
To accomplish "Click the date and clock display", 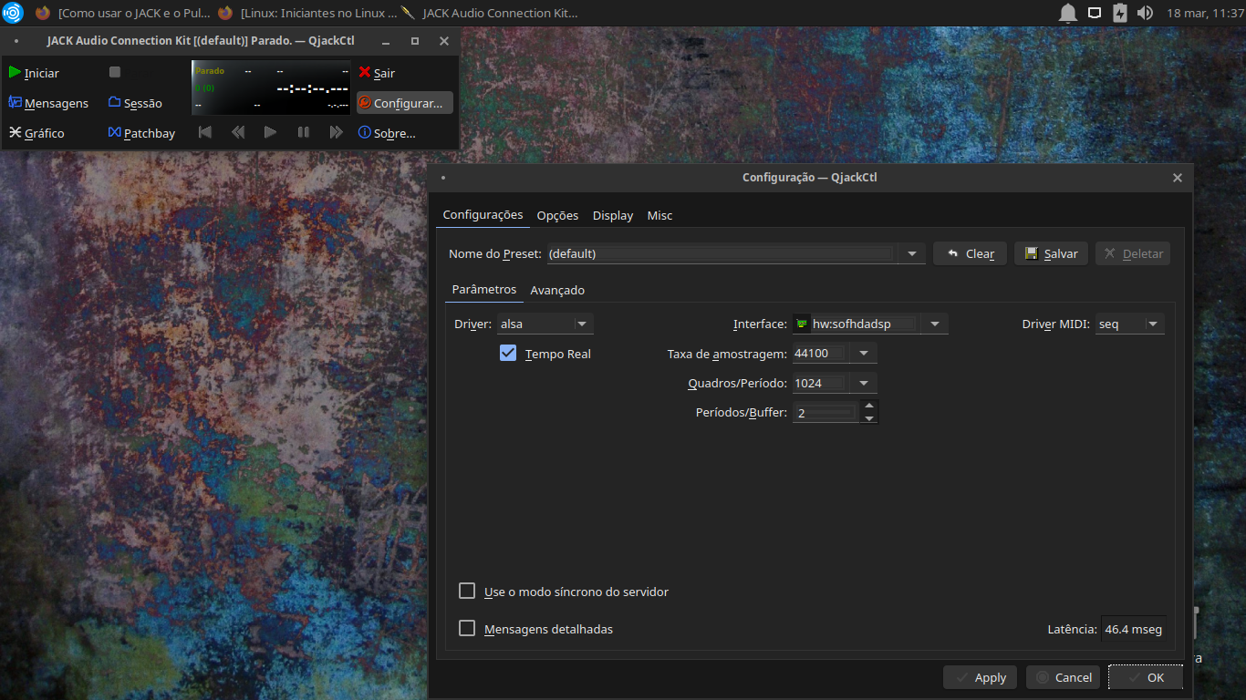I will [x=1206, y=13].
